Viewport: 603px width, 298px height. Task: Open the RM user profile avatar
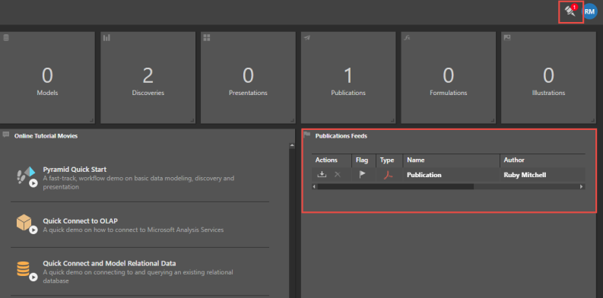590,12
